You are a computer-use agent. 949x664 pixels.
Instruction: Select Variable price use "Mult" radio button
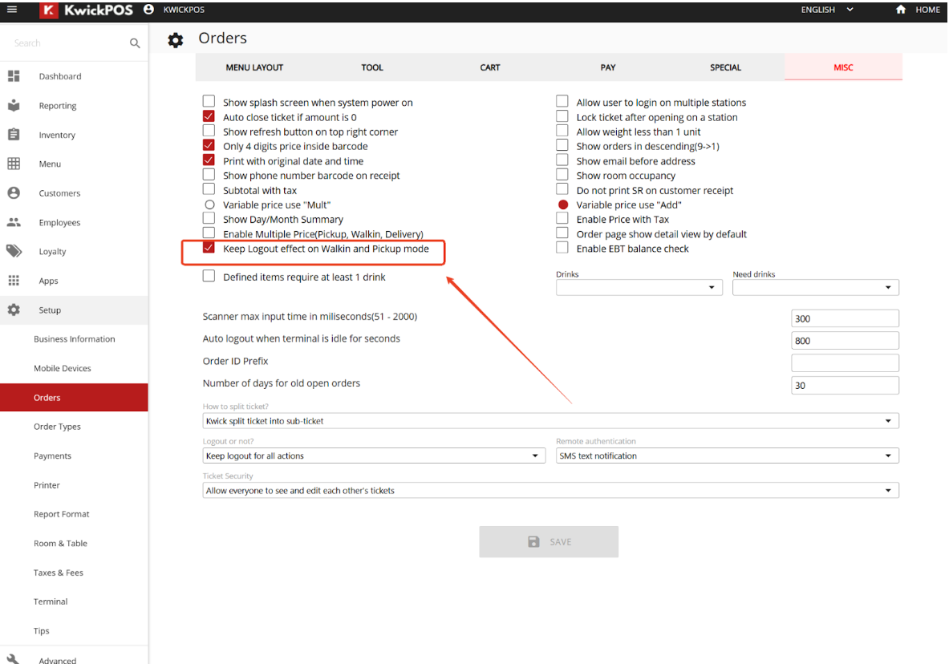pos(209,204)
